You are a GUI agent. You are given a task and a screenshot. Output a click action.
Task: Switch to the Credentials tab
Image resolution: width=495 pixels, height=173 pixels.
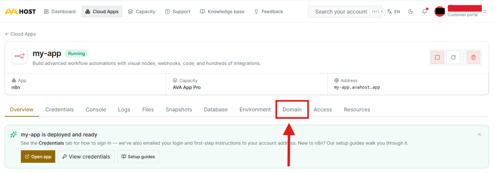pyautogui.click(x=60, y=109)
